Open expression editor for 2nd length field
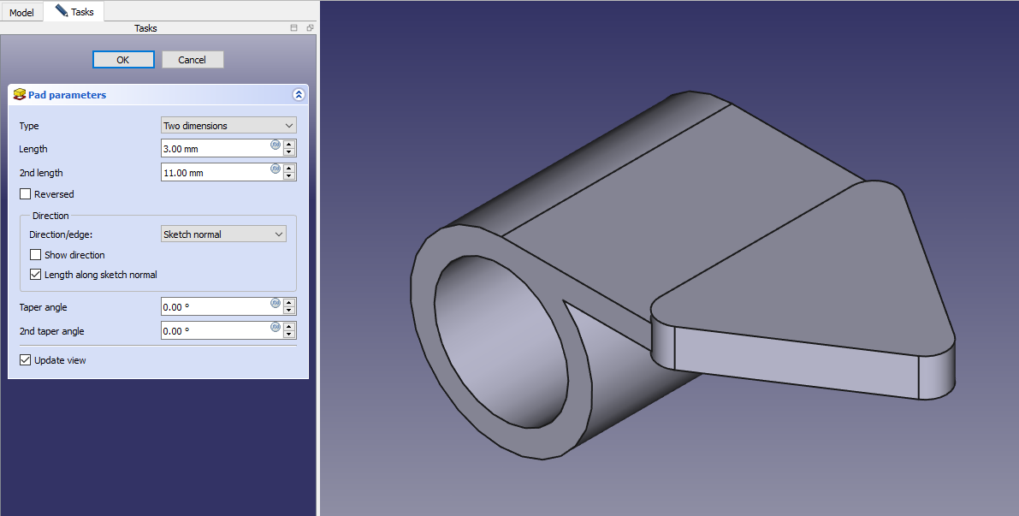The width and height of the screenshot is (1019, 516). point(275,169)
